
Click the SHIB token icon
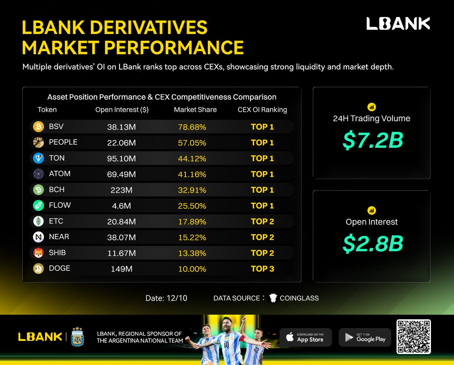click(x=39, y=253)
